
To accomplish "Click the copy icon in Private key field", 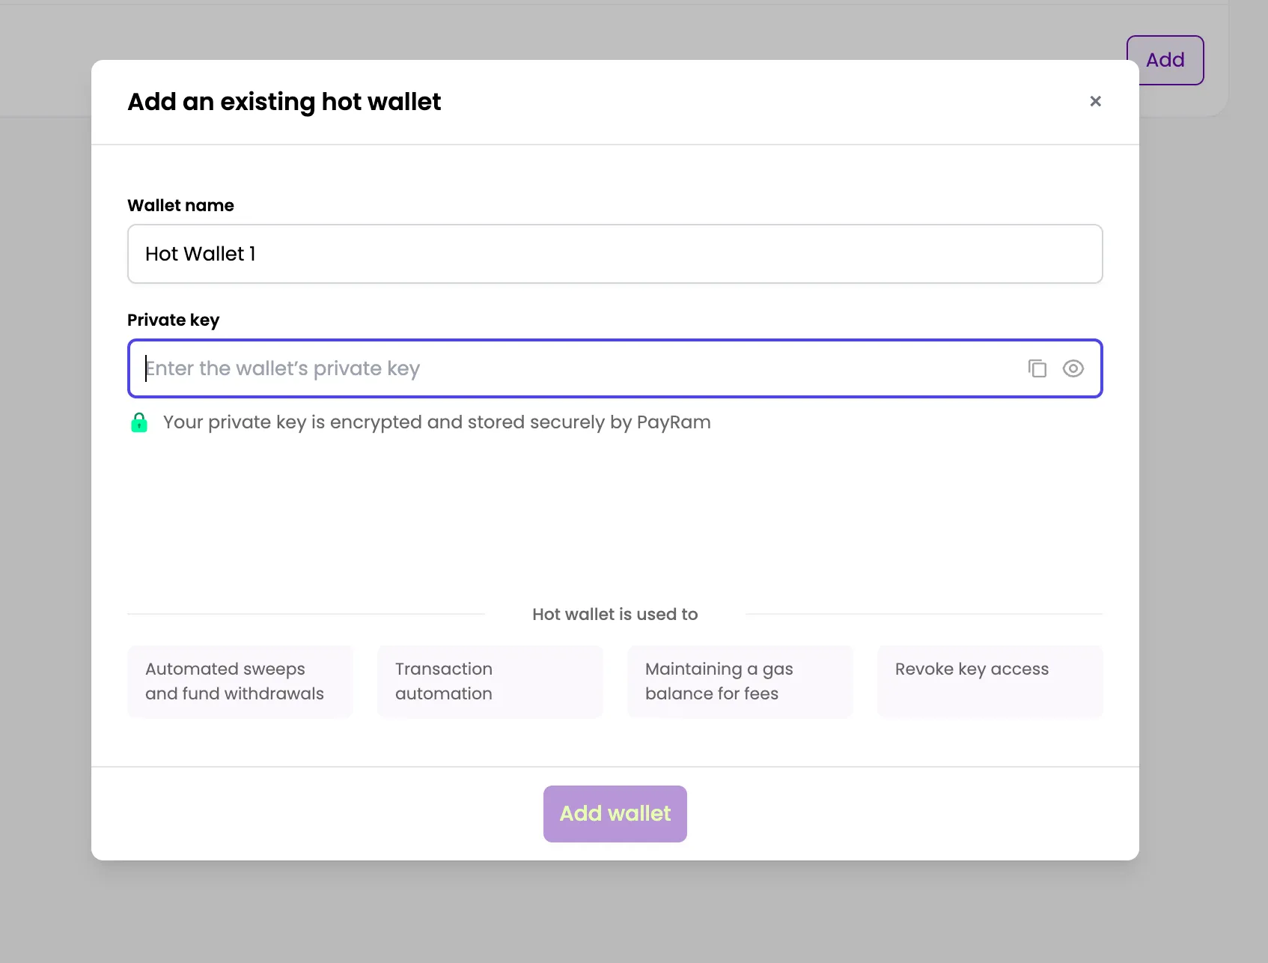I will [1037, 368].
